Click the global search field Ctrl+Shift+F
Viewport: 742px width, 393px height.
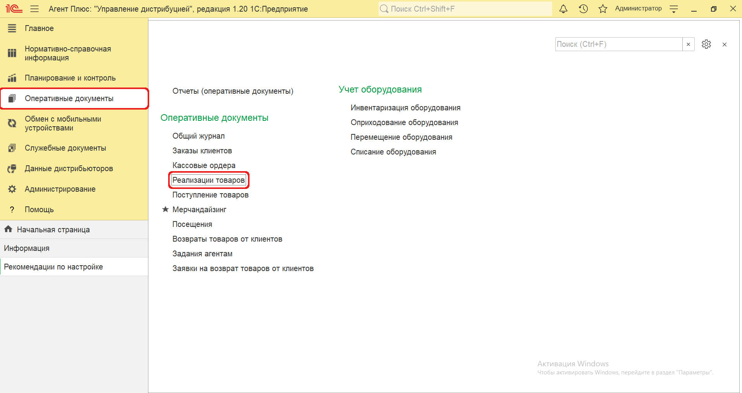click(x=465, y=9)
